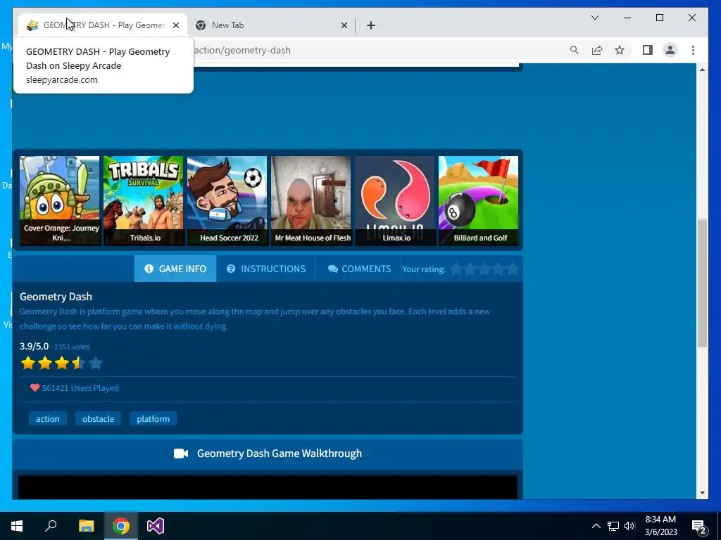Open the Tribals.io game thumbnail
The image size is (721, 540).
(143, 200)
